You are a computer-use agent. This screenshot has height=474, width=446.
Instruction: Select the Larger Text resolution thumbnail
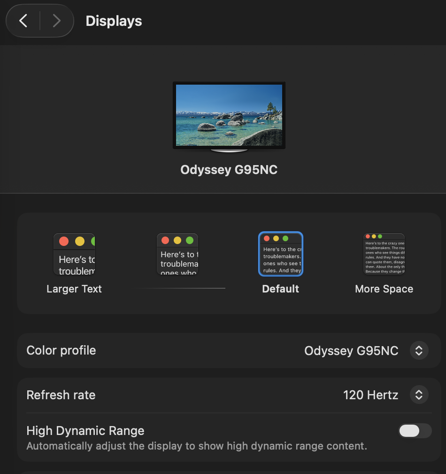[x=74, y=254]
